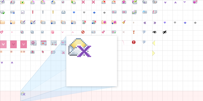The image size is (203, 101).
Task: Click the small tan up-down stepper arrows
Action: coord(134,22)
